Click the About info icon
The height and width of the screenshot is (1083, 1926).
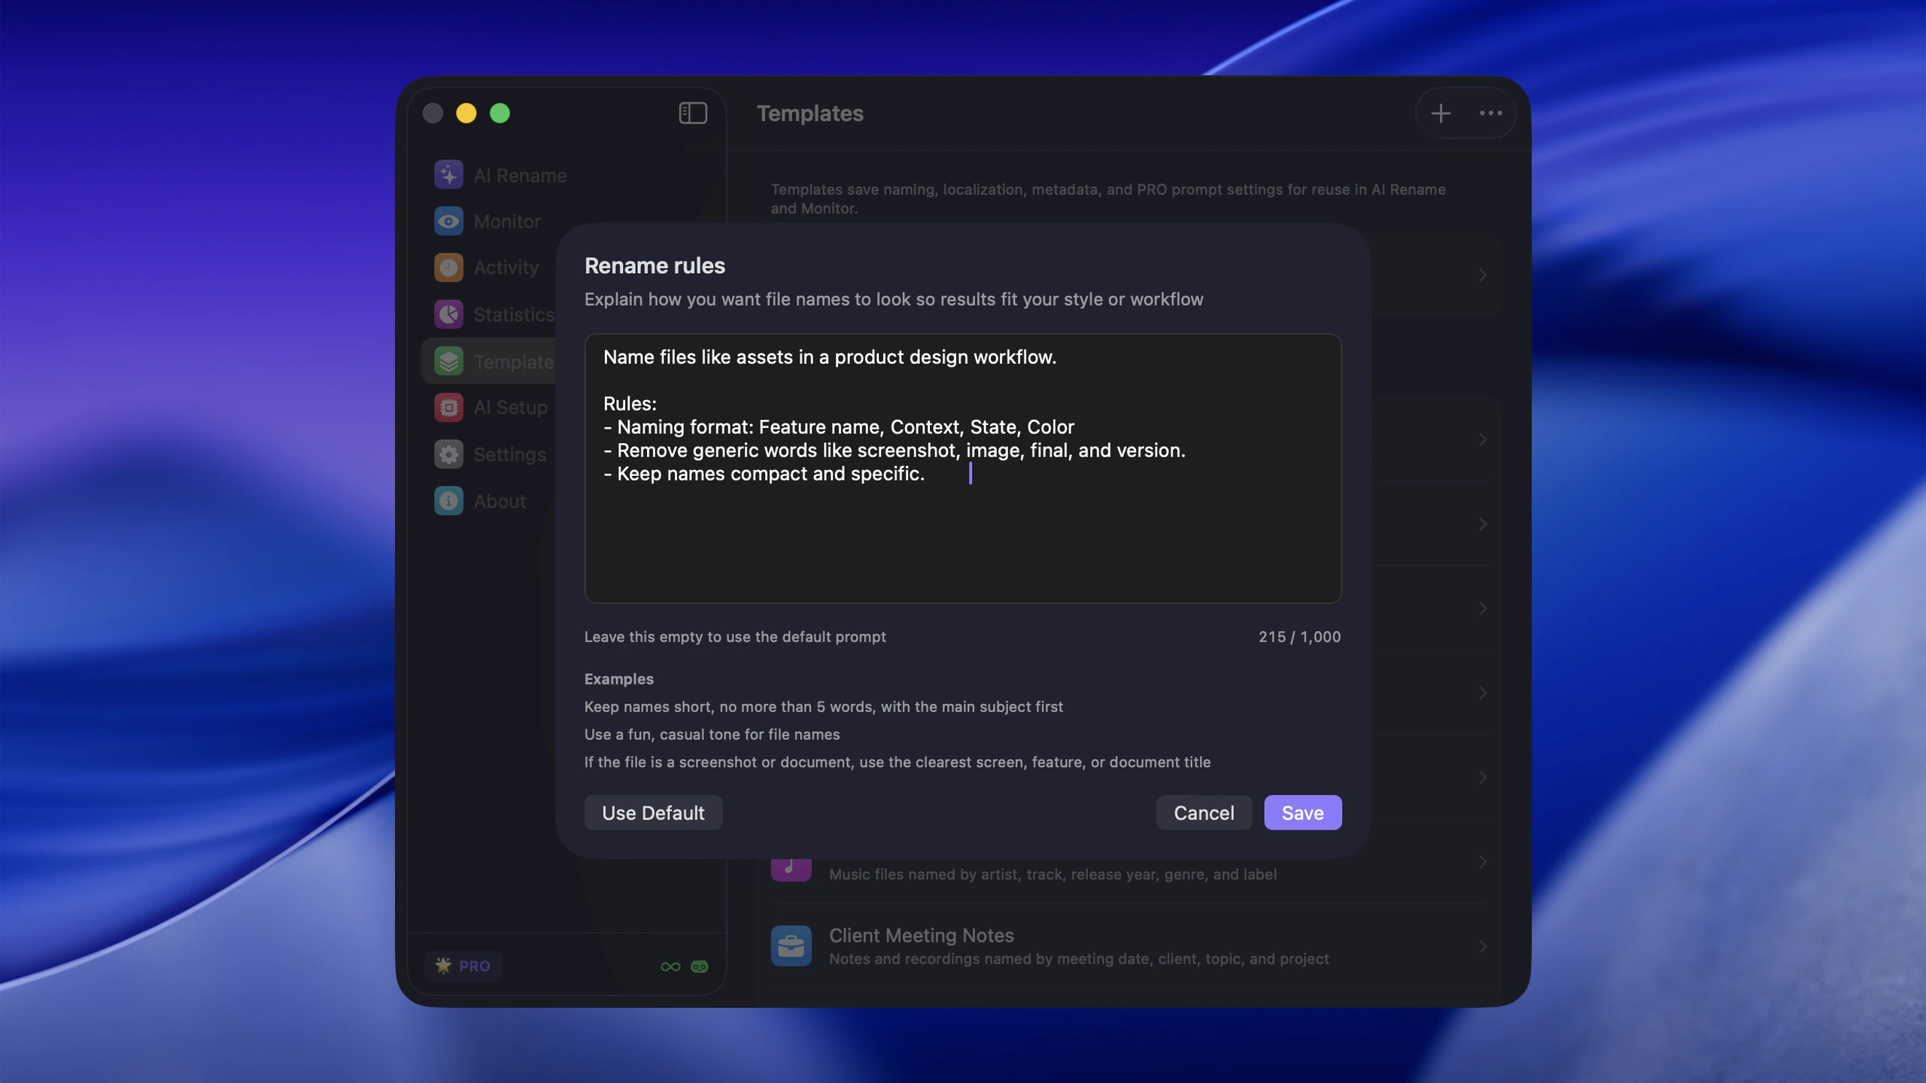point(448,501)
